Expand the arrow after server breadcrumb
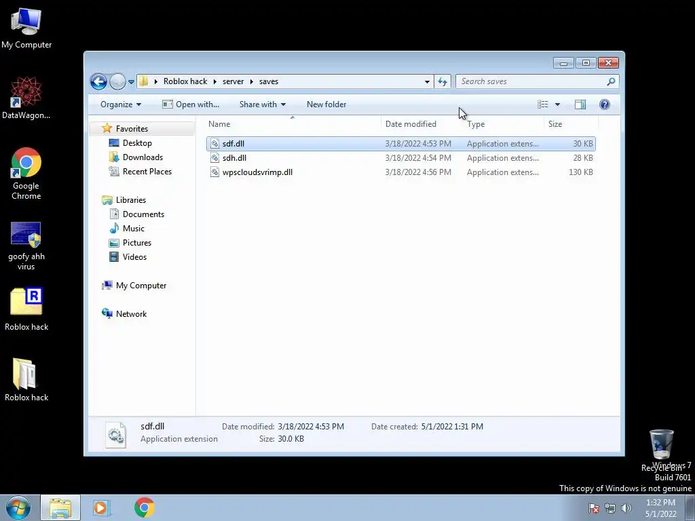695x521 pixels. (251, 81)
